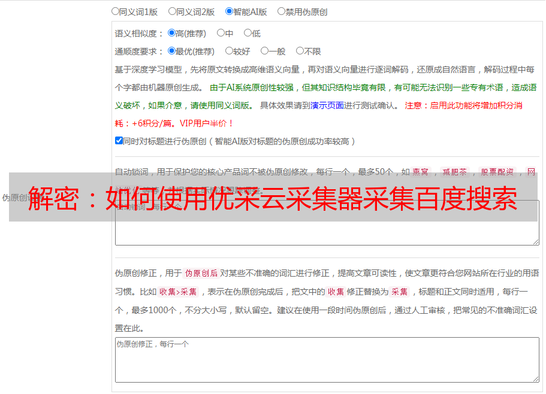Grab resize handle of 伪原创修正 textarea
The width and height of the screenshot is (546, 394).
(x=536, y=379)
